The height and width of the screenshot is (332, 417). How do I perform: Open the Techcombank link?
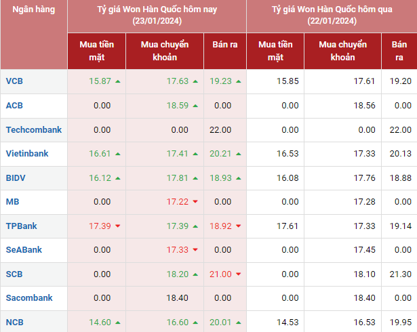coord(33,129)
